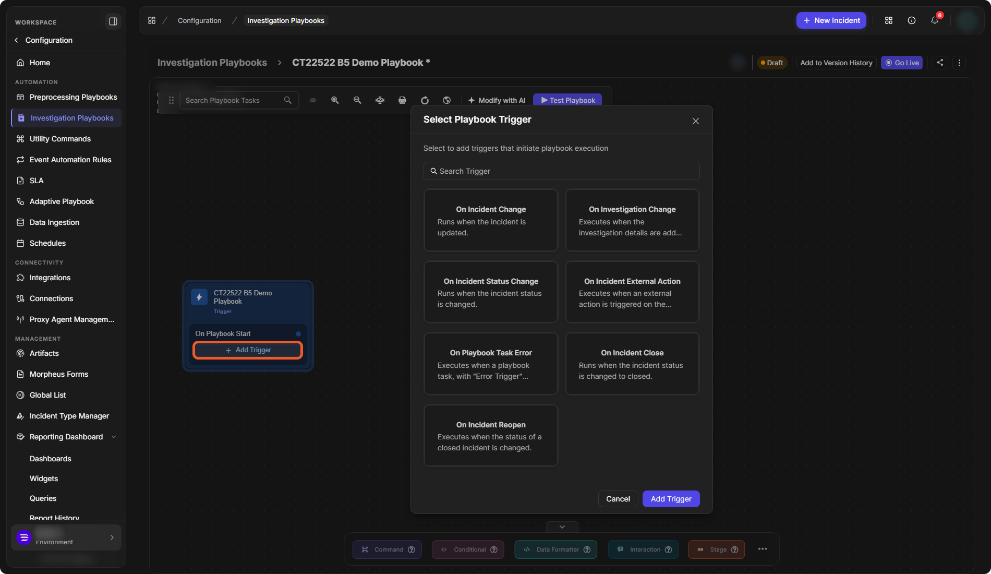Select On Investigation Change trigger
991x574 pixels.
[632, 221]
